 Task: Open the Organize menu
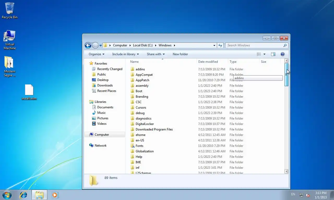pos(96,54)
